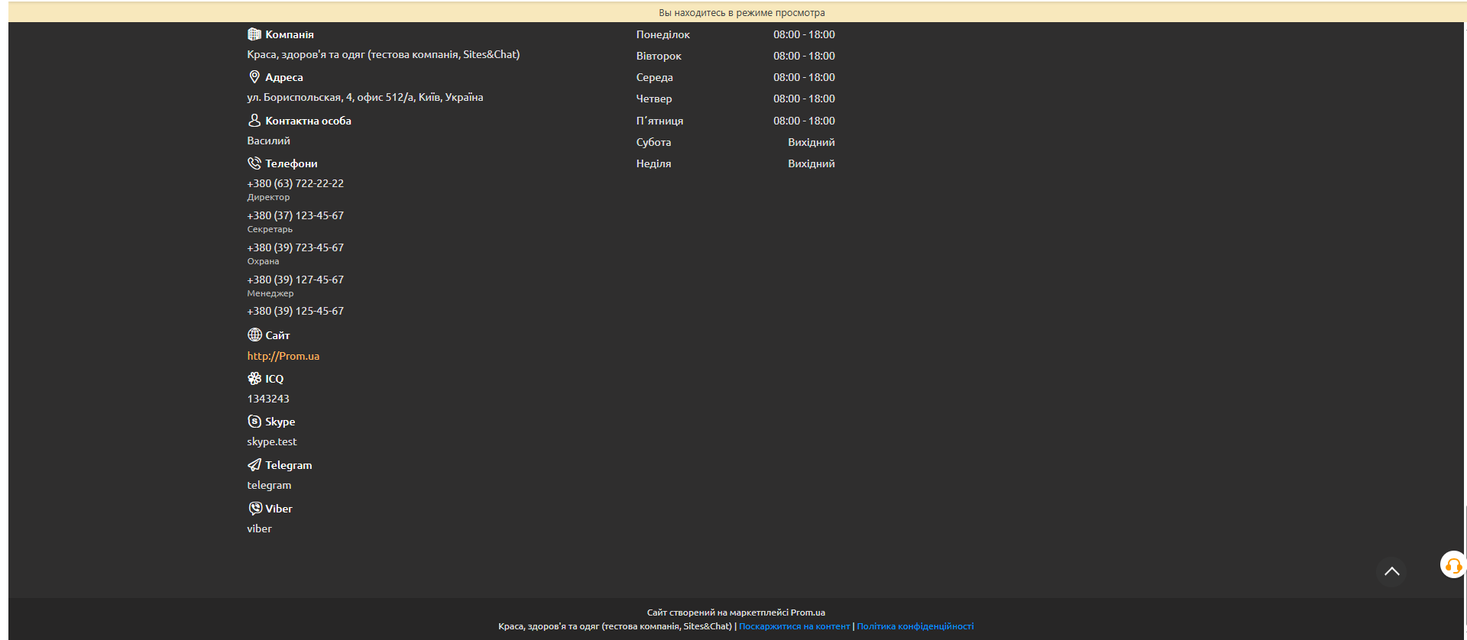This screenshot has height=640, width=1467.
Task: Click the manager phone number +380 (39) 127-45-67
Action: coord(295,280)
